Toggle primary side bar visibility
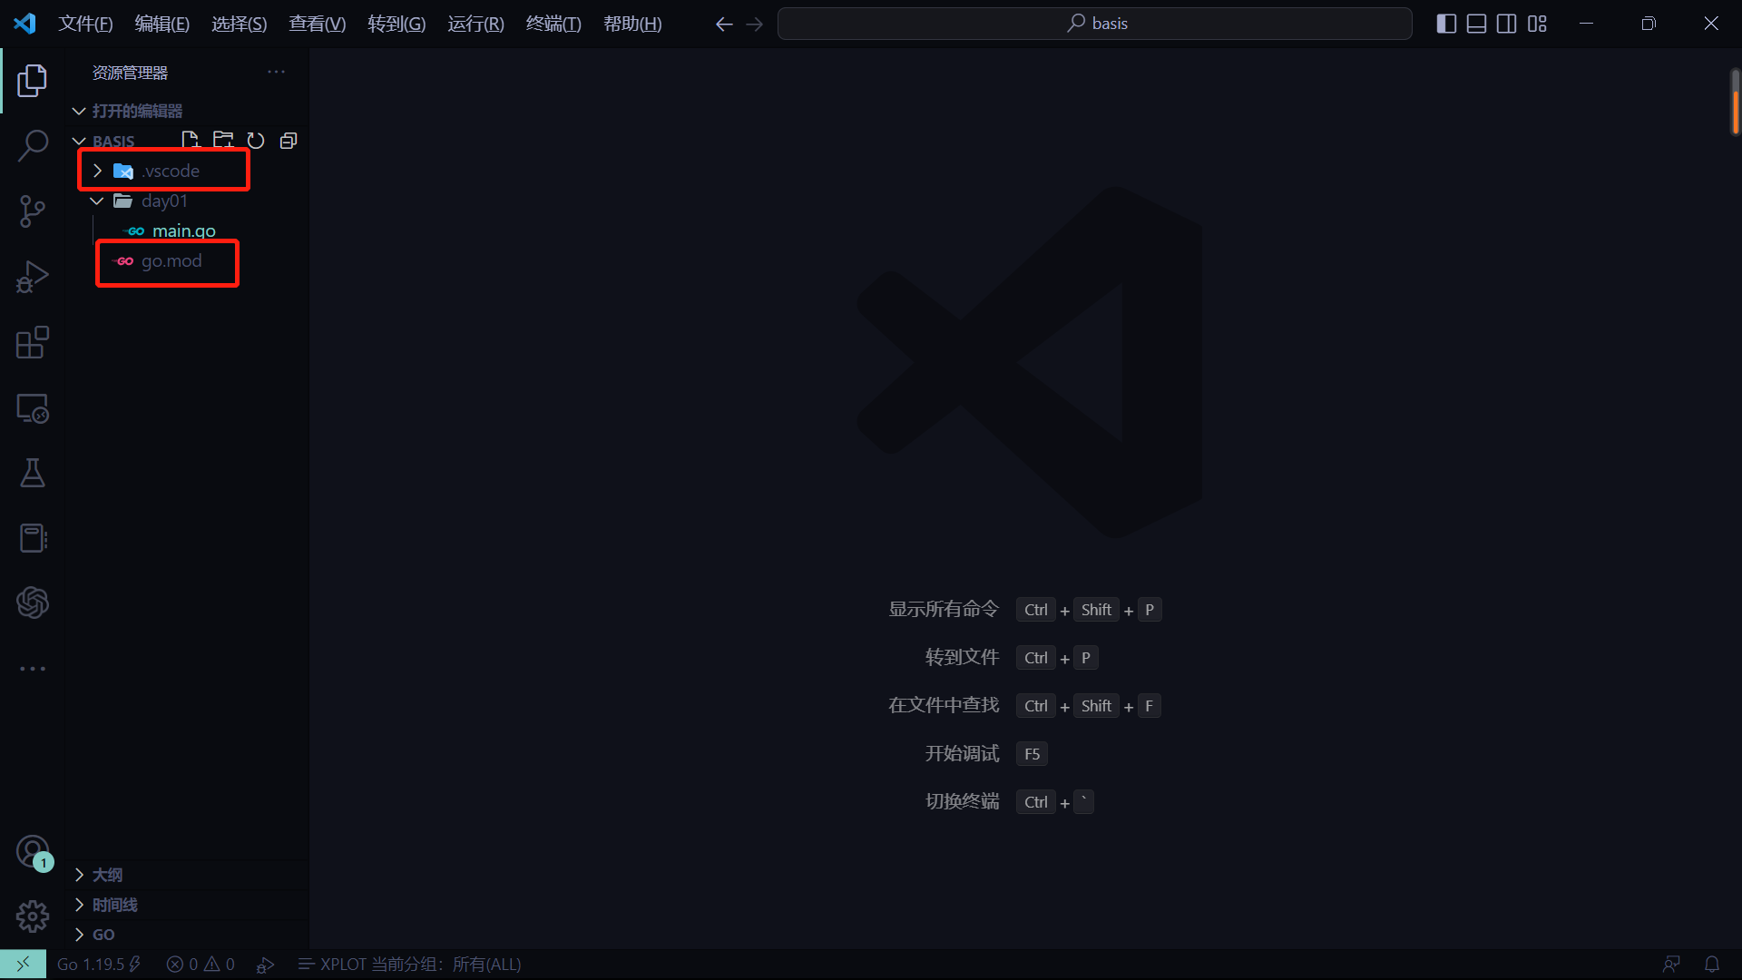The width and height of the screenshot is (1742, 980). pos(1447,24)
